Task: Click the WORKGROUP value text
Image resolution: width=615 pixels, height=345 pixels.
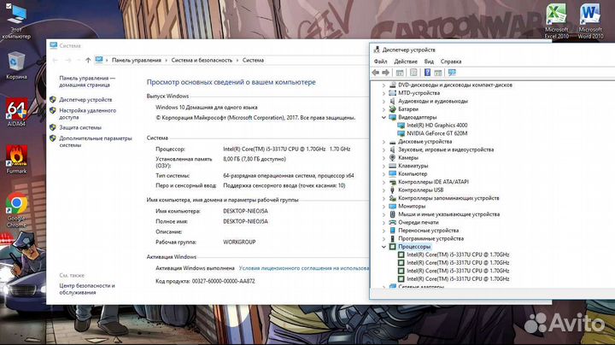Action: pos(239,243)
